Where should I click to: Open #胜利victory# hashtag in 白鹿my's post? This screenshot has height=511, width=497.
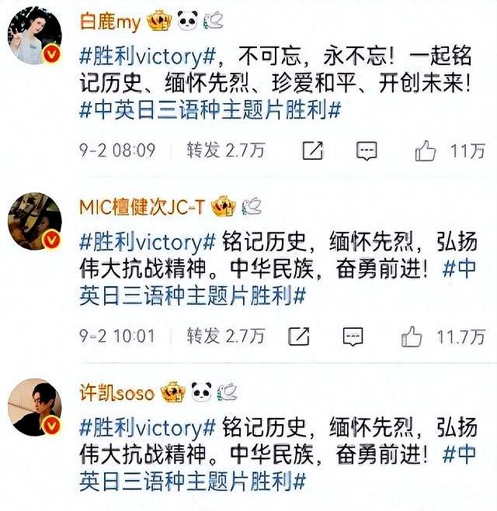tap(148, 57)
